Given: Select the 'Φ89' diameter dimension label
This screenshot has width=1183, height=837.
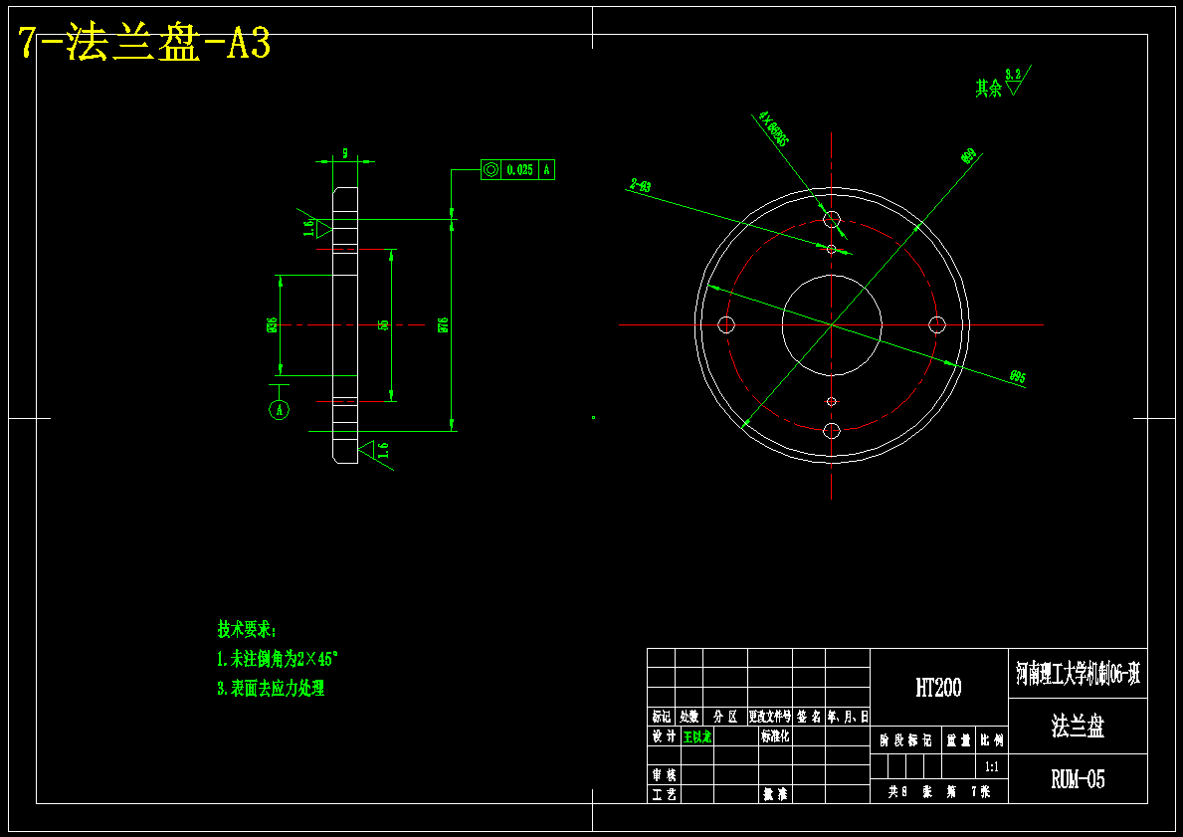Looking at the screenshot, I should tap(968, 156).
